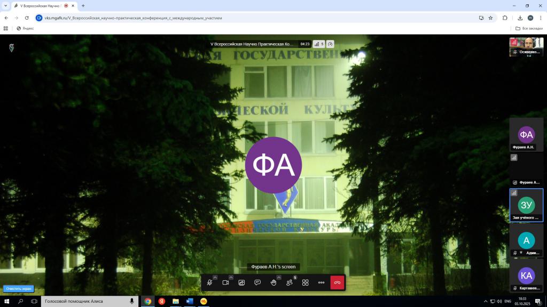Open the performance settings gauge icon

(x=330, y=44)
